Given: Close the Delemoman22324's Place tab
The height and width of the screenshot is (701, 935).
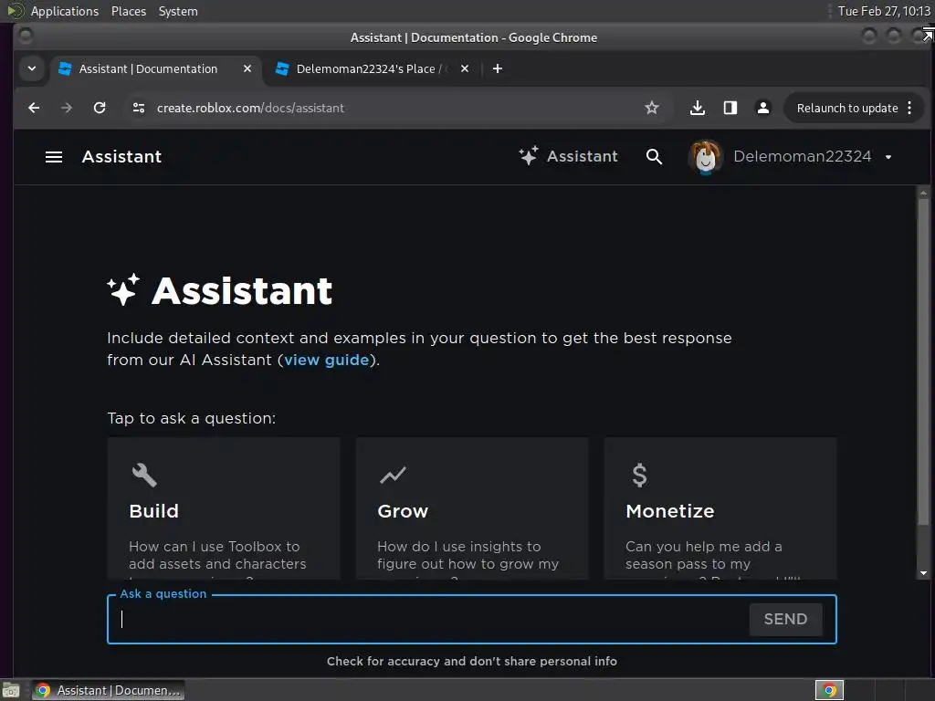Looking at the screenshot, I should point(465,69).
